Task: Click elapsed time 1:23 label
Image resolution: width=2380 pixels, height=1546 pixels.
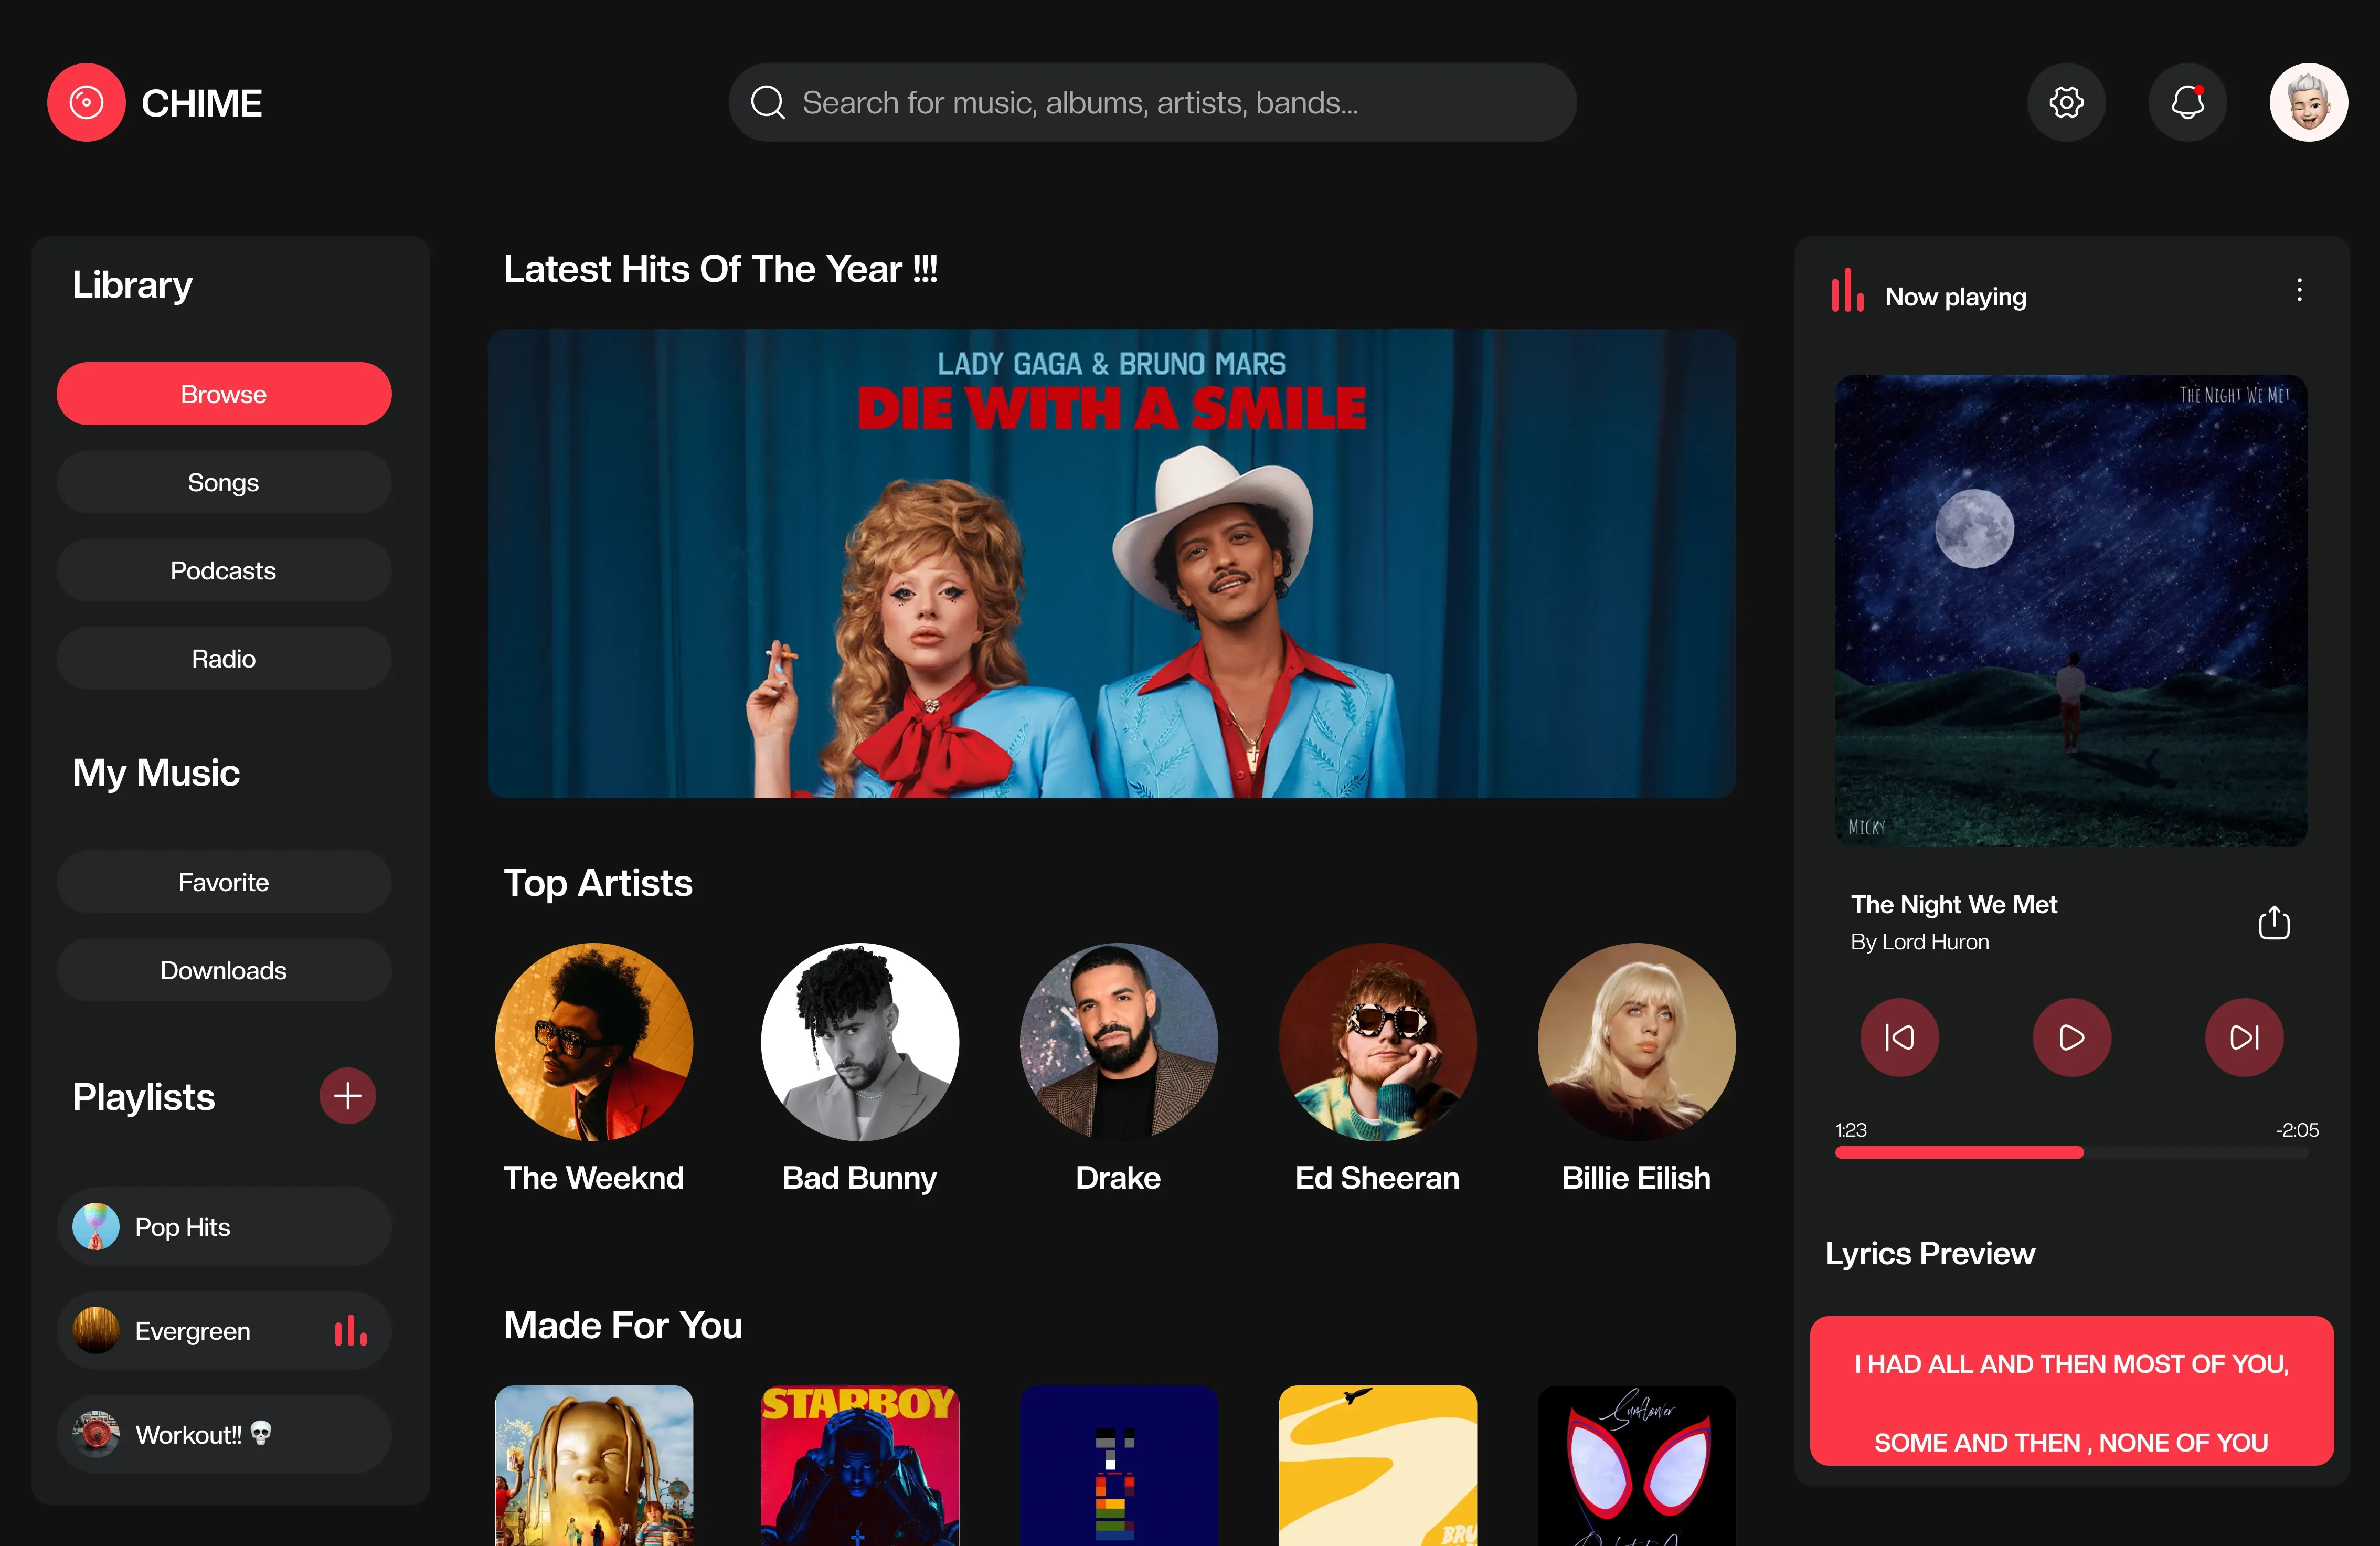Action: point(1850,1130)
